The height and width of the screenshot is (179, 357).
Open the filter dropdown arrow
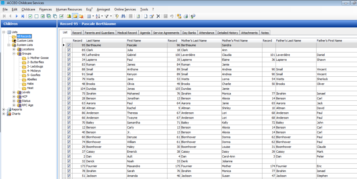point(111,16)
